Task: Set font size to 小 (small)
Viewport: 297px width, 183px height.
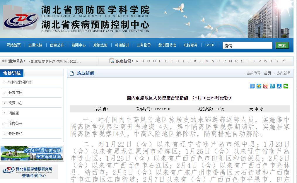Action: (262, 109)
